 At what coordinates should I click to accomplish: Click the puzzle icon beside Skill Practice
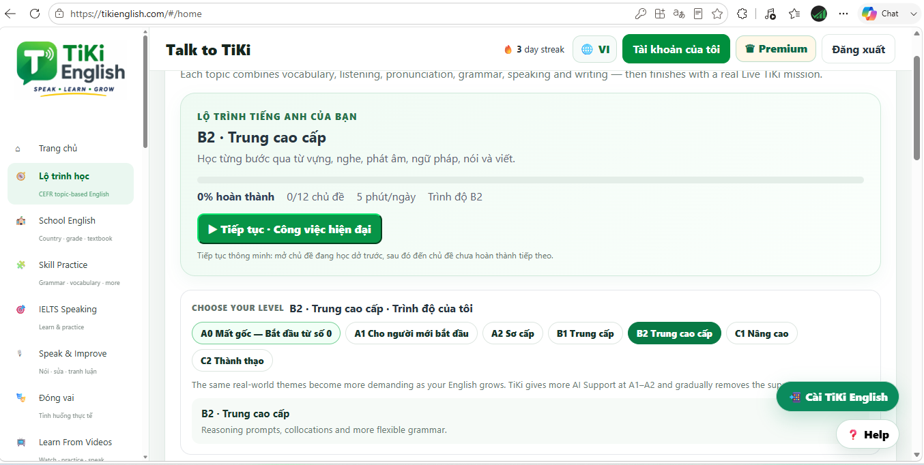(x=21, y=265)
